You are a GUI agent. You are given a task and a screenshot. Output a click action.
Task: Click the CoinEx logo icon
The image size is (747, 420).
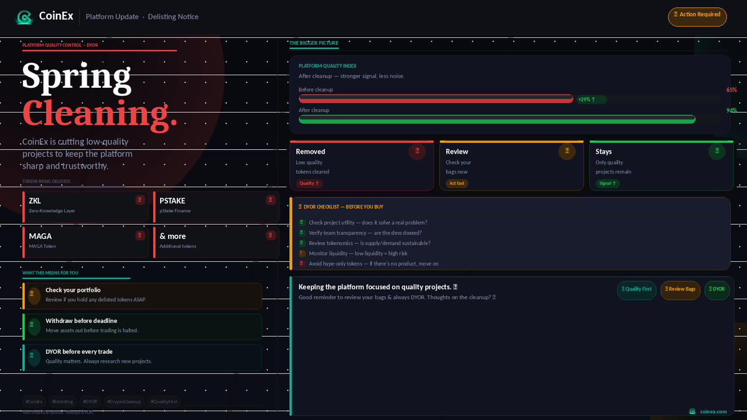pyautogui.click(x=24, y=17)
